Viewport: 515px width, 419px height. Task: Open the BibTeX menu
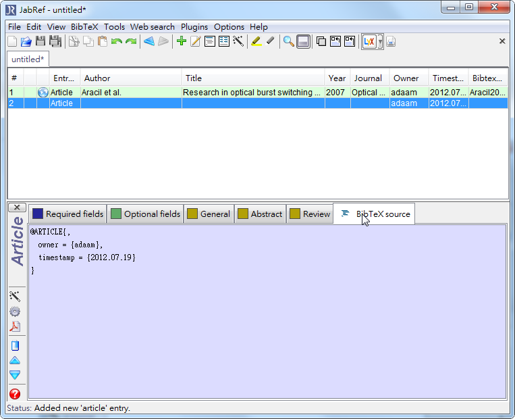click(84, 26)
